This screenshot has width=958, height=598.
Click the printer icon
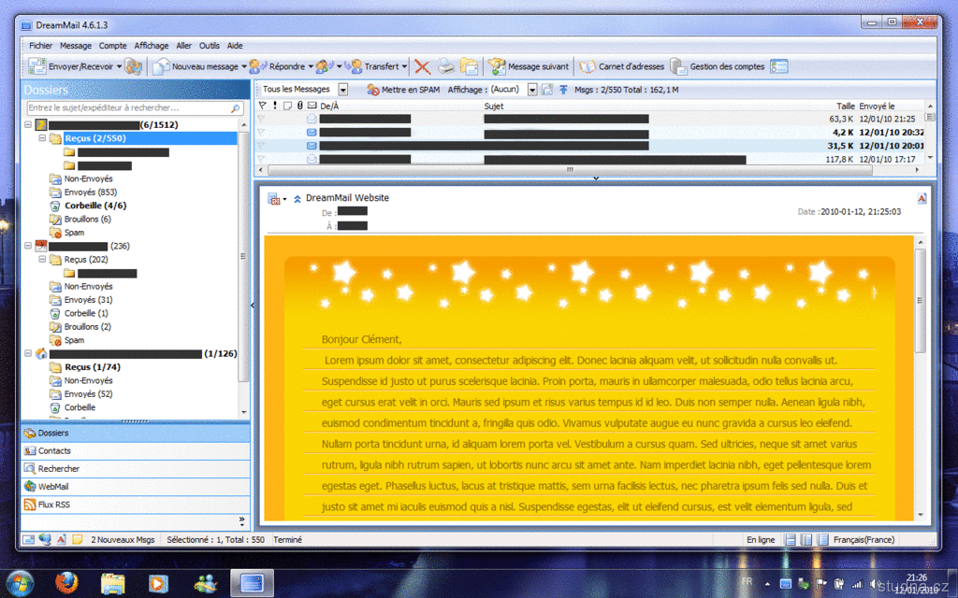point(446,66)
